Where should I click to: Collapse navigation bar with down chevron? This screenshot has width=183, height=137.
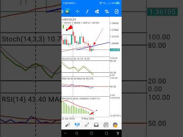pos(65,133)
